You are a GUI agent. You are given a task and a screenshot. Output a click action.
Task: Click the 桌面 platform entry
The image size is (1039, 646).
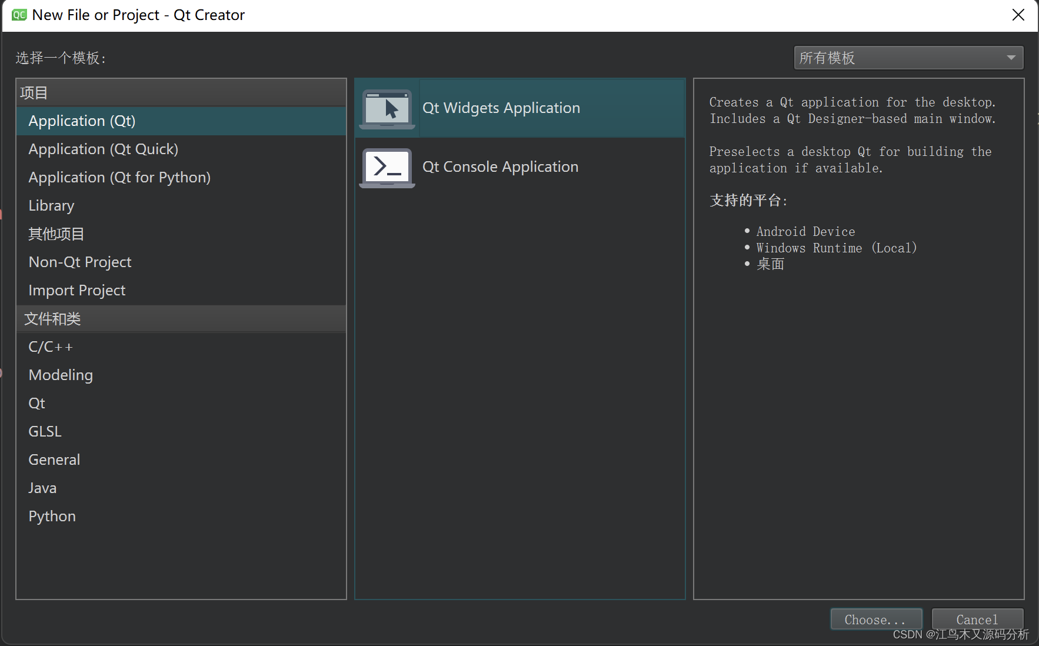click(770, 264)
